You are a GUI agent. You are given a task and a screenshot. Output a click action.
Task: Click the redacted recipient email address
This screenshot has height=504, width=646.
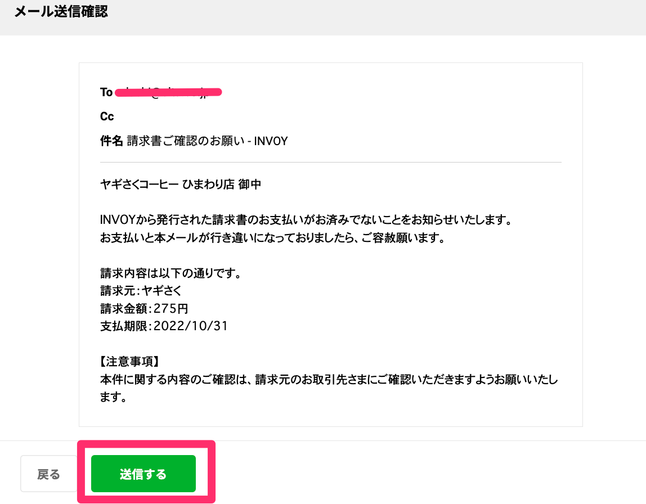(x=168, y=92)
